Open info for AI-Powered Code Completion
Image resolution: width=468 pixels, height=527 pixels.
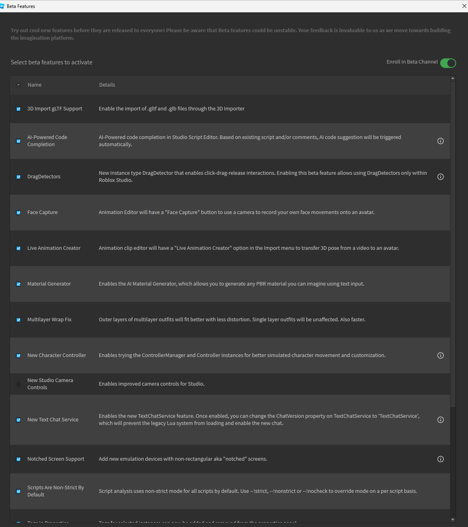(x=441, y=141)
